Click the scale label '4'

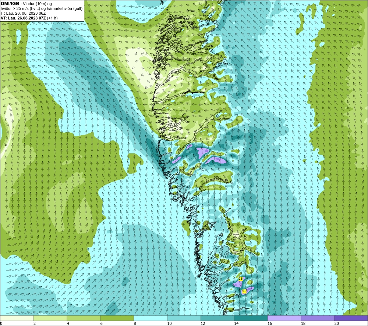click(x=68, y=324)
